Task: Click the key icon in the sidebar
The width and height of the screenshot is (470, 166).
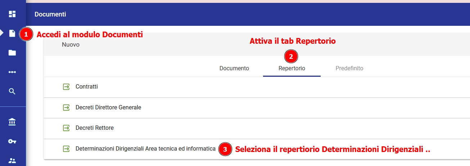Action: [x=12, y=141]
